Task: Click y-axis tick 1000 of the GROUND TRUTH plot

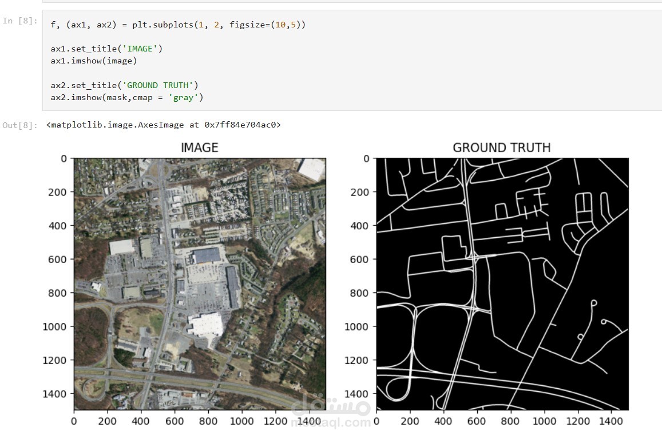Action: pyautogui.click(x=357, y=326)
